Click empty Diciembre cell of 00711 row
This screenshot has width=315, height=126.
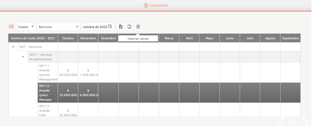coord(108,72)
